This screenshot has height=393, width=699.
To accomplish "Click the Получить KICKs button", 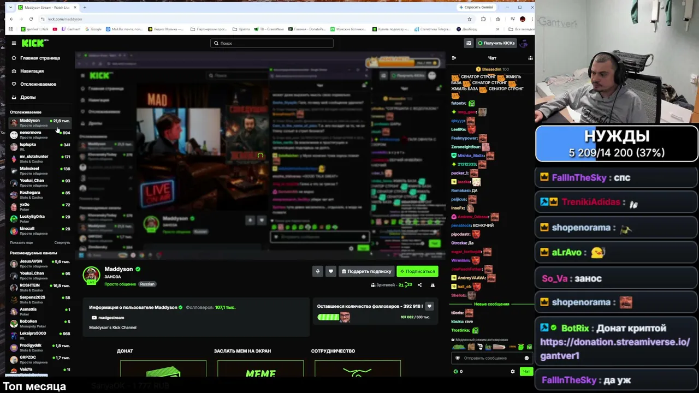I will click(x=496, y=43).
